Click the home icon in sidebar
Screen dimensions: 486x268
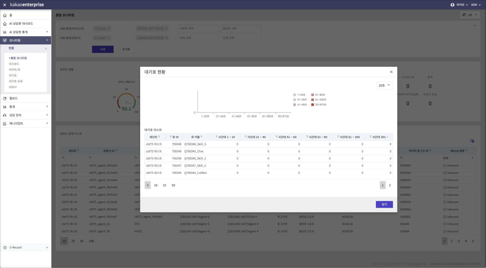pos(5,15)
